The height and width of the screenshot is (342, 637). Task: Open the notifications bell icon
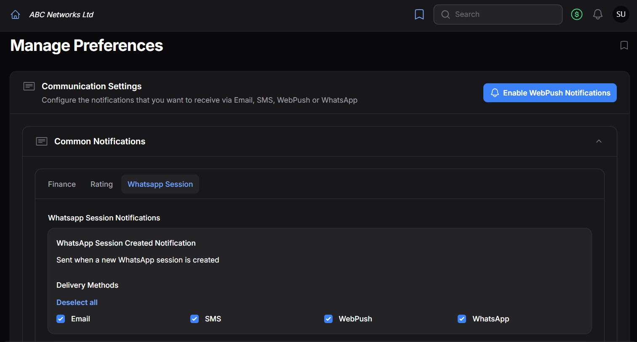[x=598, y=14]
